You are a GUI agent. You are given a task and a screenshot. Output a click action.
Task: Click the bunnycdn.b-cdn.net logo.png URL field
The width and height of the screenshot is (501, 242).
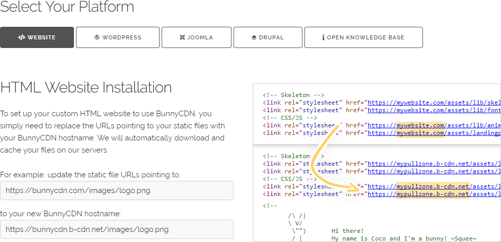pos(117,229)
